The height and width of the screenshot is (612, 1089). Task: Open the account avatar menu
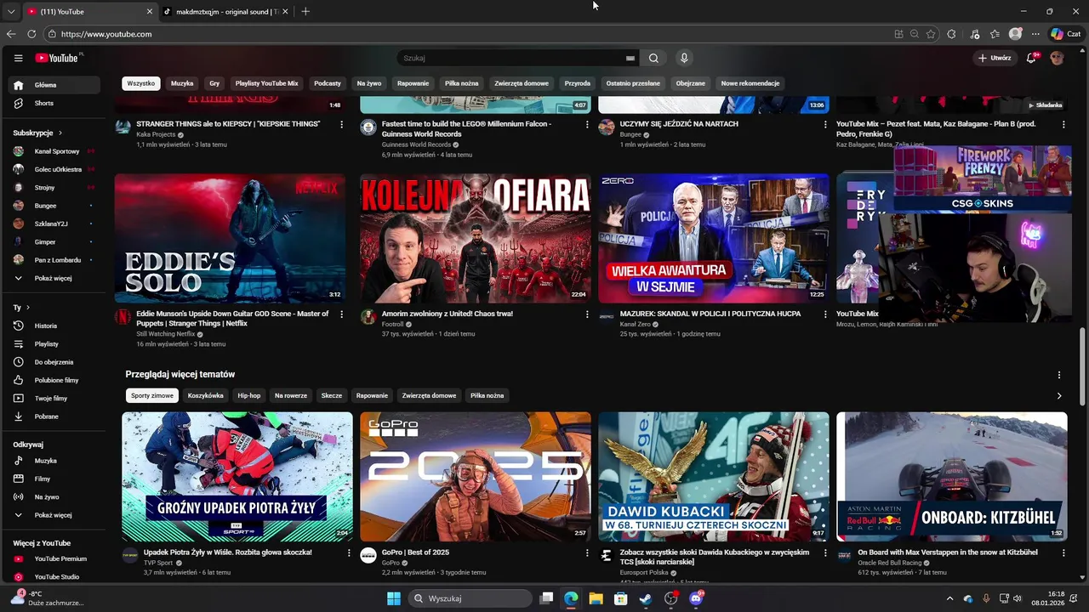point(1057,58)
